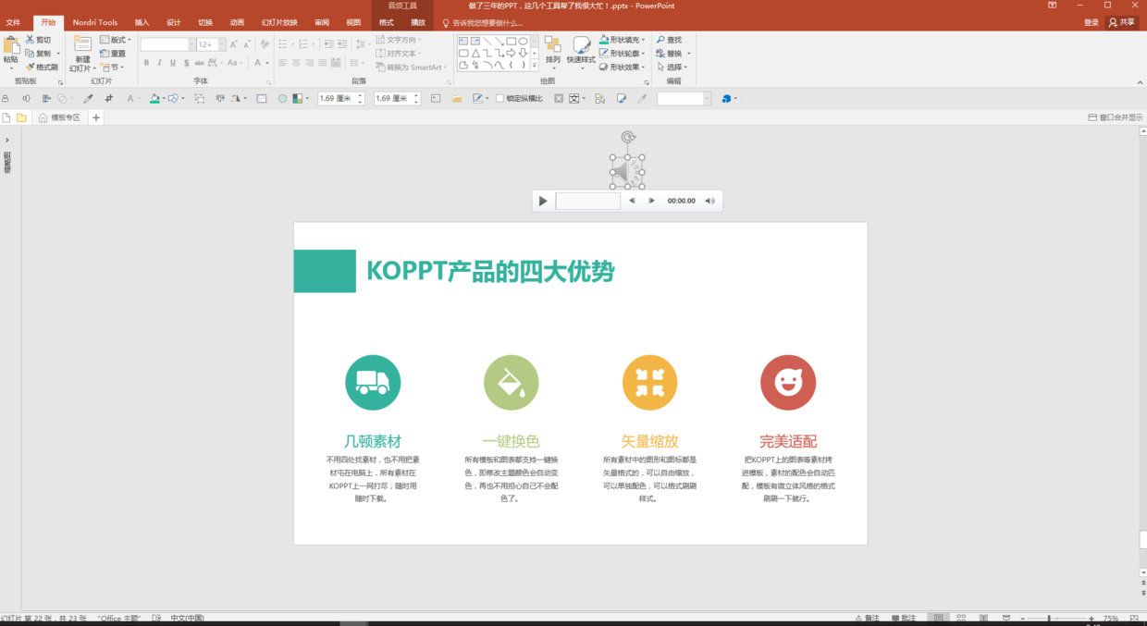
Task: Click the Align Text (对齐文本) button
Action: (399, 54)
